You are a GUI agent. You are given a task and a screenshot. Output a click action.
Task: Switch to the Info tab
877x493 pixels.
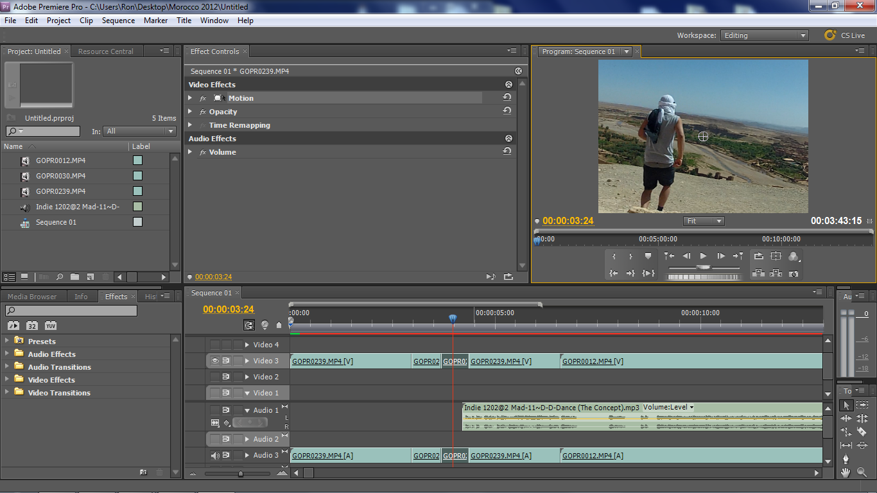(x=81, y=297)
